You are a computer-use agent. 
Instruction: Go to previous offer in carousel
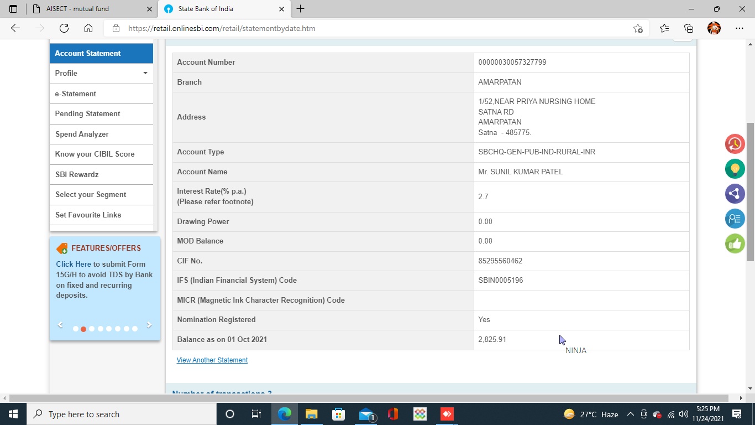coord(60,325)
